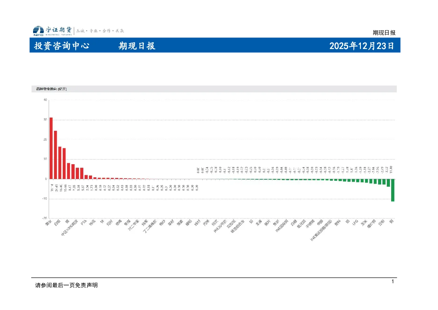
Task: Click the x-axis label 对二甲苯
Action: coord(134,225)
